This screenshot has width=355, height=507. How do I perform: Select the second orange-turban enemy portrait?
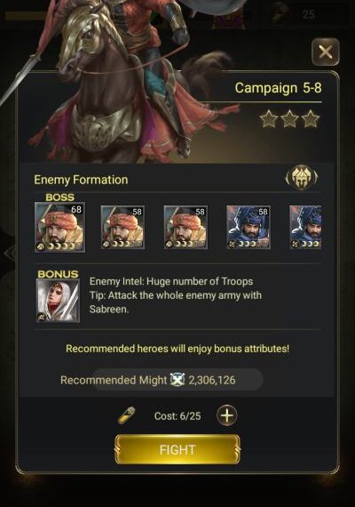(x=122, y=227)
